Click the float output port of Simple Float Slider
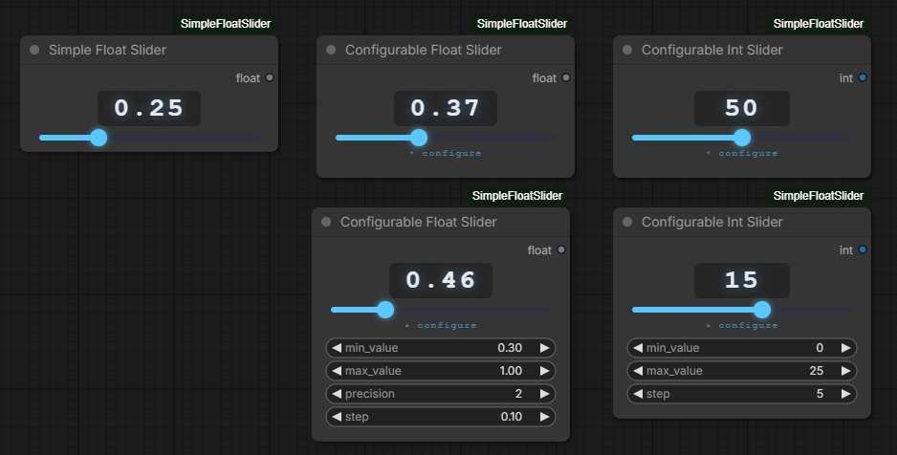 [270, 77]
